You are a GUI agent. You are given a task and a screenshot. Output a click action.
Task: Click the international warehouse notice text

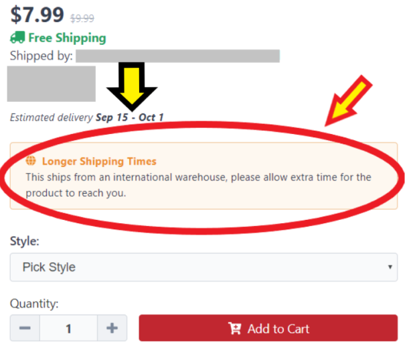pos(198,185)
